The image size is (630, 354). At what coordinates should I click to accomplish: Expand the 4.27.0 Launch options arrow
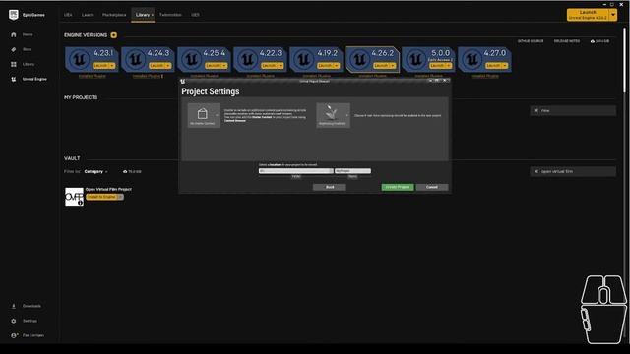point(505,66)
